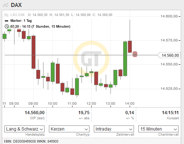
Task: Click the 'C: 14.560,00' close value
Action: tap(103, 15)
